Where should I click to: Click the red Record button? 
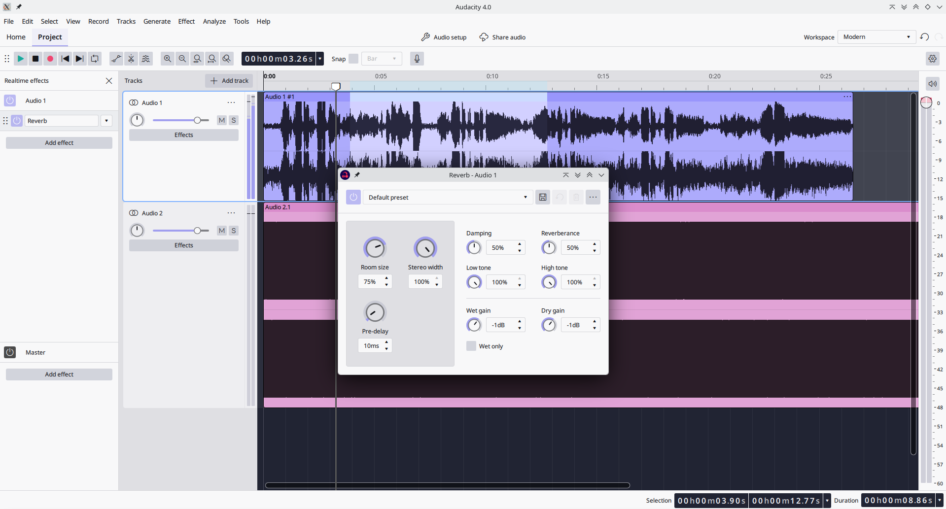[50, 59]
